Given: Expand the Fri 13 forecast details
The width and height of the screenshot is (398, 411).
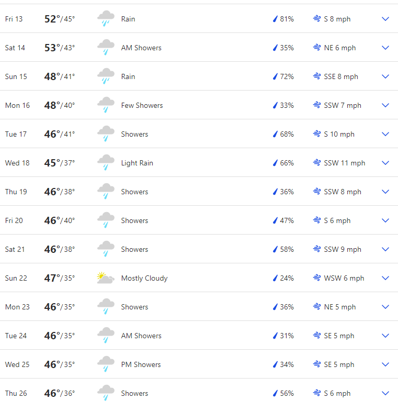Looking at the screenshot, I should point(385,19).
